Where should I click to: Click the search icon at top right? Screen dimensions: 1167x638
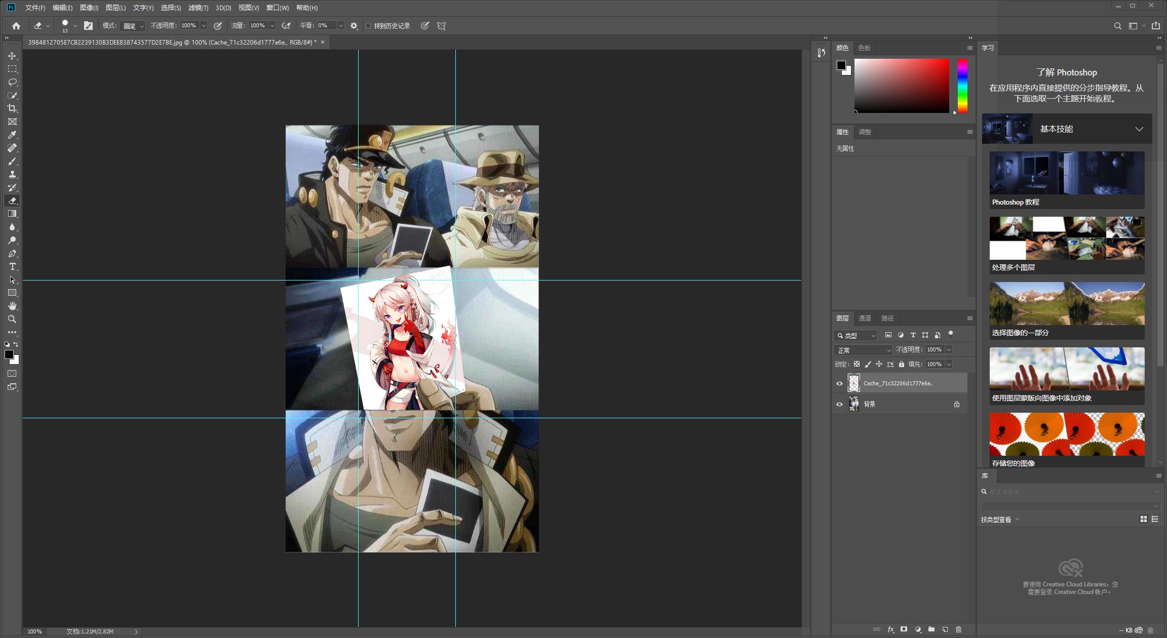1117,26
